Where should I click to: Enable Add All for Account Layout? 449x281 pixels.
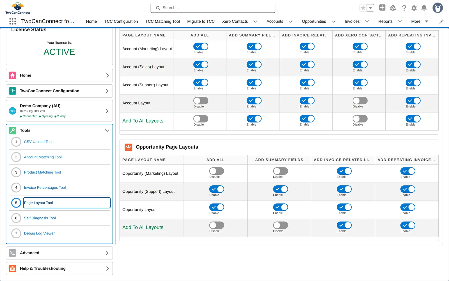point(201,101)
